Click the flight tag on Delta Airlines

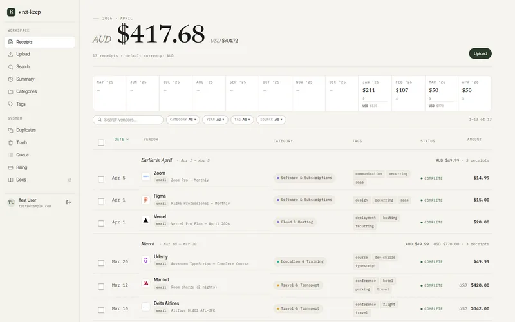(x=389, y=305)
